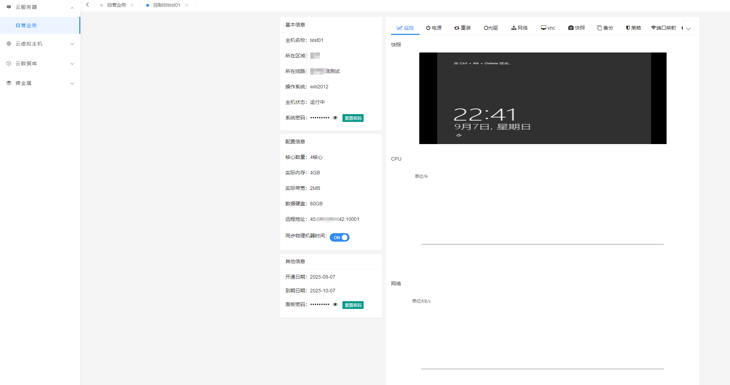The height and width of the screenshot is (385, 730).
Task: Open the 快照 snapshot camera tab
Action: [x=576, y=28]
